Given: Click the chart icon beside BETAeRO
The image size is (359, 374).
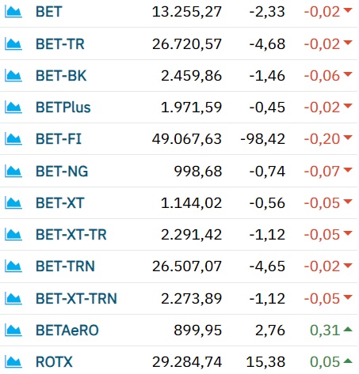Looking at the screenshot, I should pyautogui.click(x=13, y=331).
